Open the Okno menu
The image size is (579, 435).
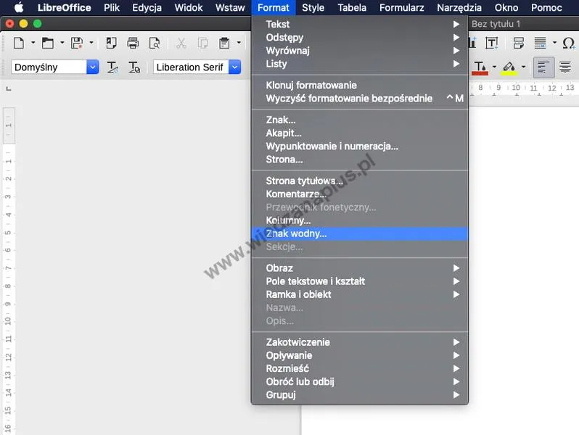(506, 7)
